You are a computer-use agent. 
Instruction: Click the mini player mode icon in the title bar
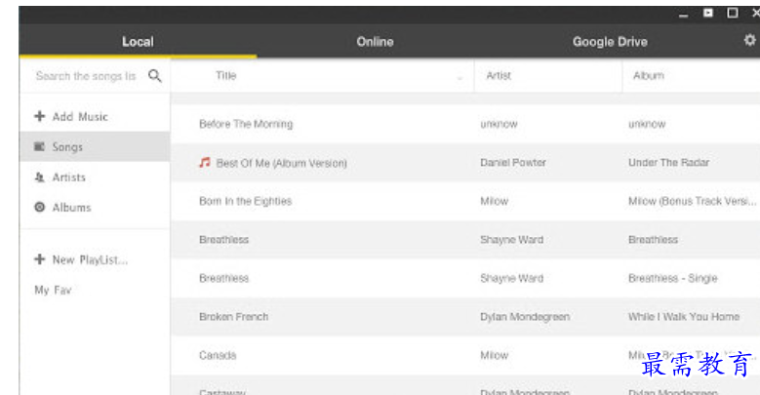[708, 13]
